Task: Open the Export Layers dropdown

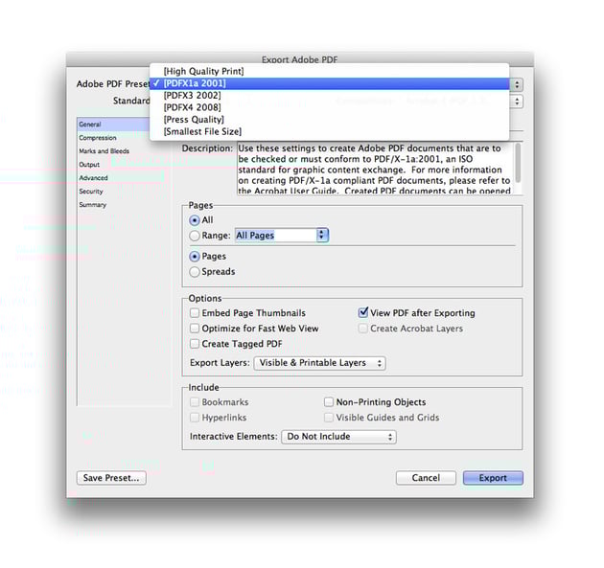Action: 319,363
